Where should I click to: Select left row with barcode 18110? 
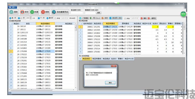pyautogui.click(x=42, y=26)
